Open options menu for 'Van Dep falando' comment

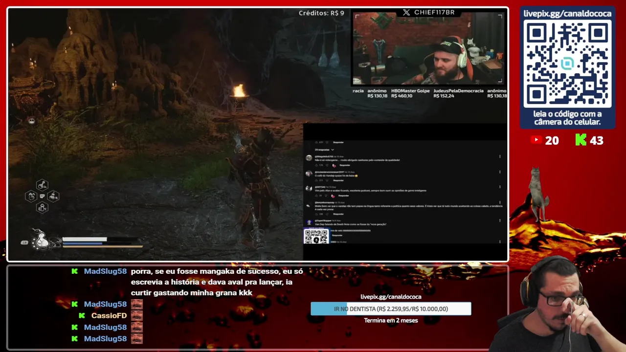click(500, 220)
